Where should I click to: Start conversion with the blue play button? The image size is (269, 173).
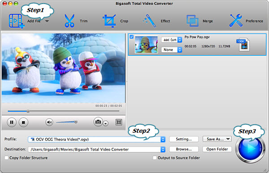(250, 148)
